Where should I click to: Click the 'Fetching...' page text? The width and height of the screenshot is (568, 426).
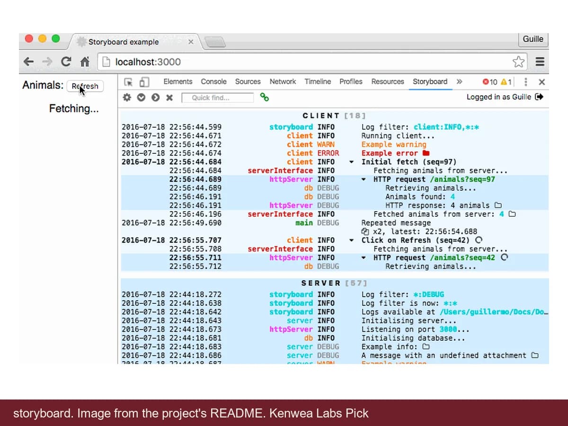[74, 109]
